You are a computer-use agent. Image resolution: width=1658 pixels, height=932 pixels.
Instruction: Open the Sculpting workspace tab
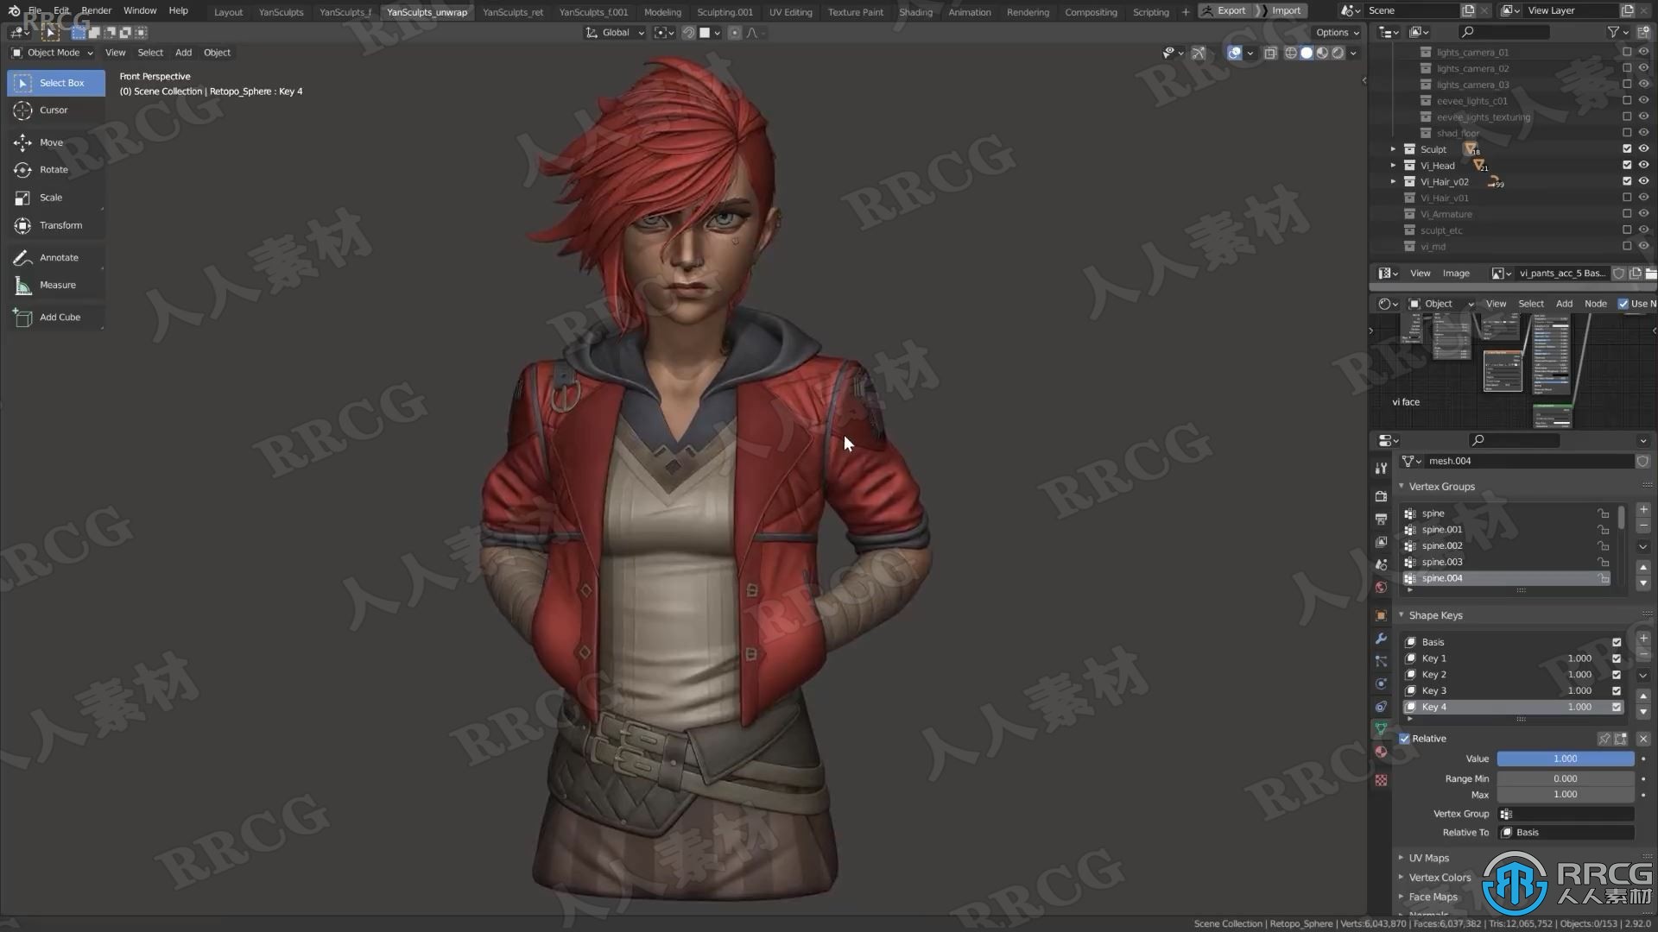pos(725,10)
